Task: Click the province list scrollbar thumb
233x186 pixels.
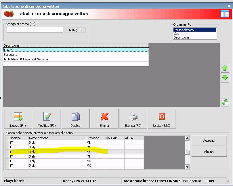Action: point(188,152)
